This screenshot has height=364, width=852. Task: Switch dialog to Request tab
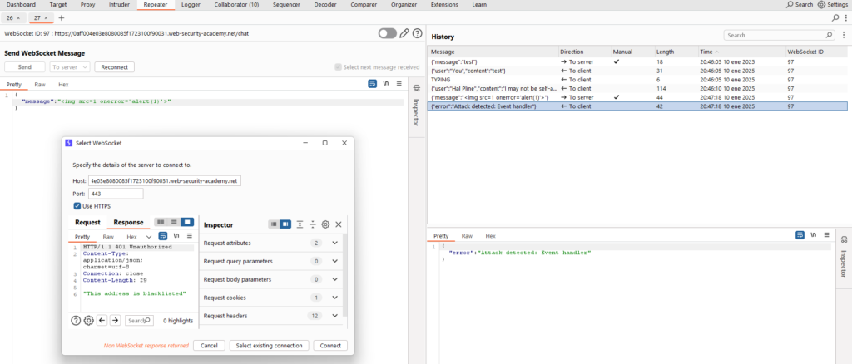[x=87, y=223]
